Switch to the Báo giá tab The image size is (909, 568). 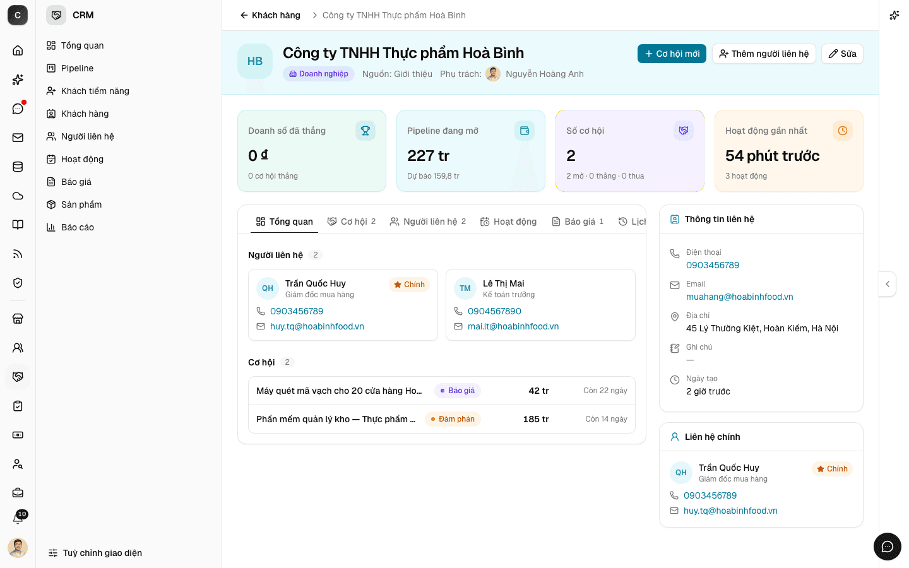(578, 222)
